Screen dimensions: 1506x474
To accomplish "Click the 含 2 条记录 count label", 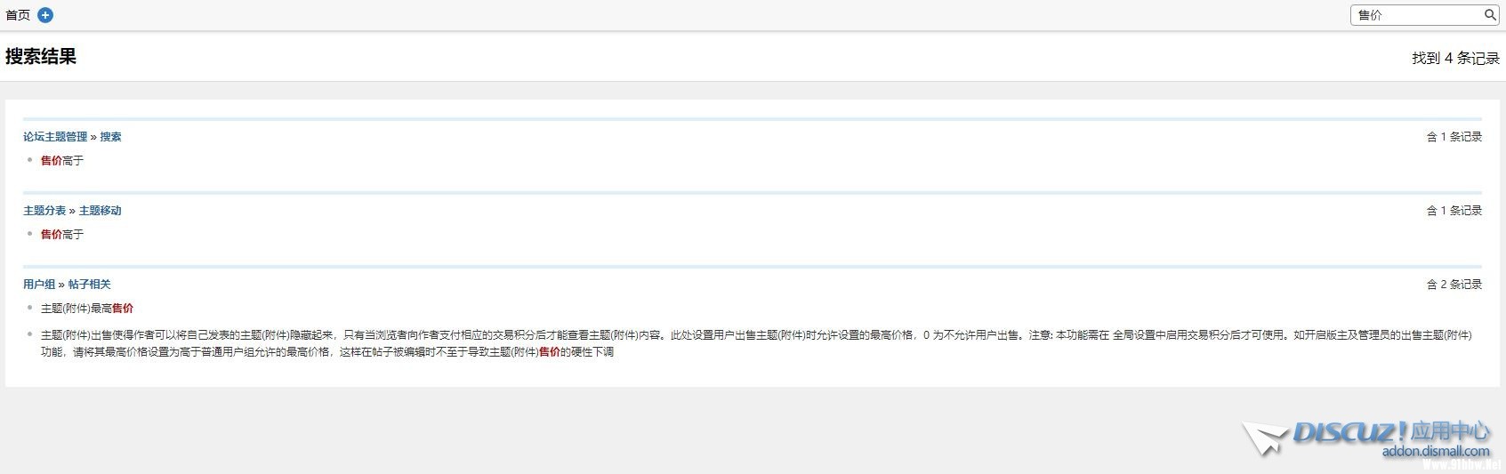I will 1454,285.
